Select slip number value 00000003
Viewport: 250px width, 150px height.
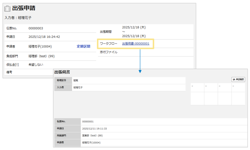36,28
